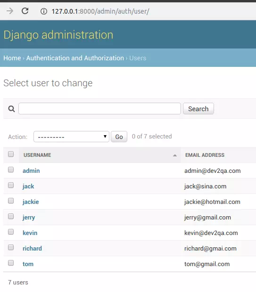Click jerry@gmail.com email cell
The height and width of the screenshot is (292, 256).
point(207,218)
